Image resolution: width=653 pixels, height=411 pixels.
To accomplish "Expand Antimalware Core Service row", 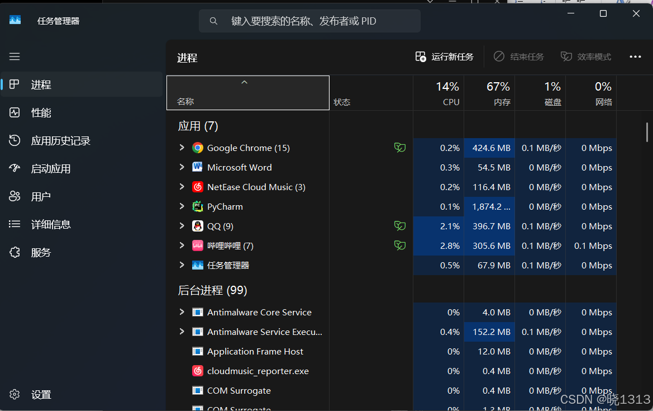I will pos(182,312).
